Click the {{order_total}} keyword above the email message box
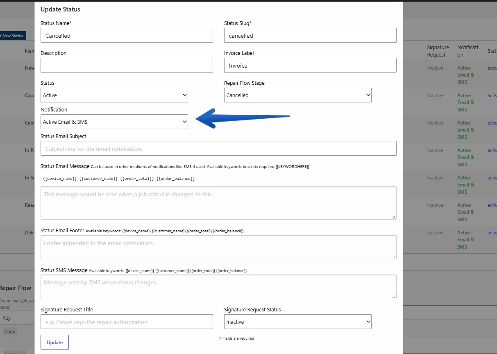Image resolution: width=497 pixels, height=354 pixels. click(137, 179)
